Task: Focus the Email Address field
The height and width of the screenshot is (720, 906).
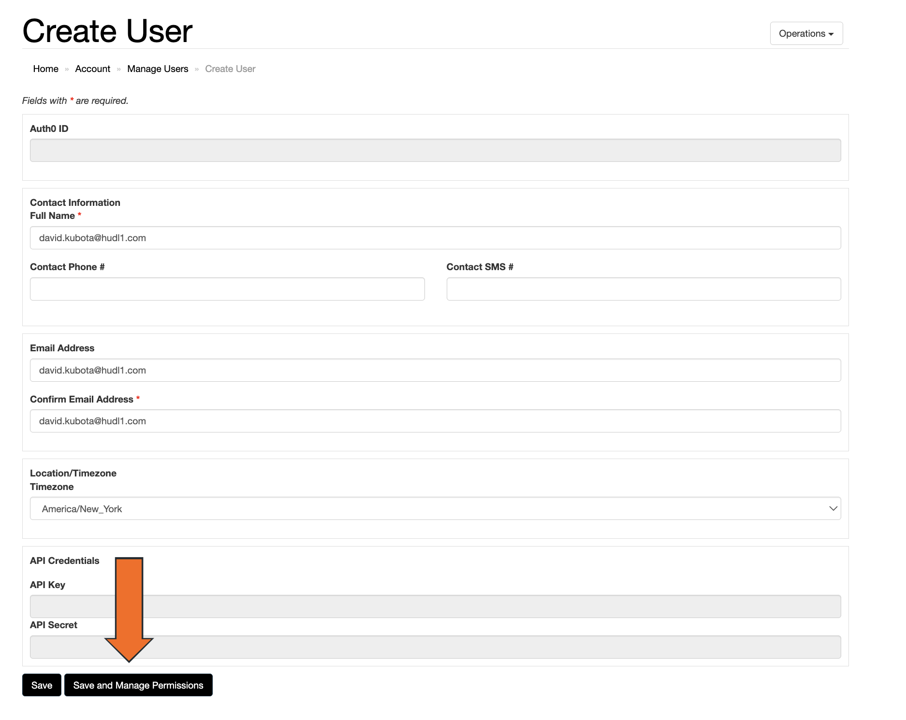Action: click(435, 370)
